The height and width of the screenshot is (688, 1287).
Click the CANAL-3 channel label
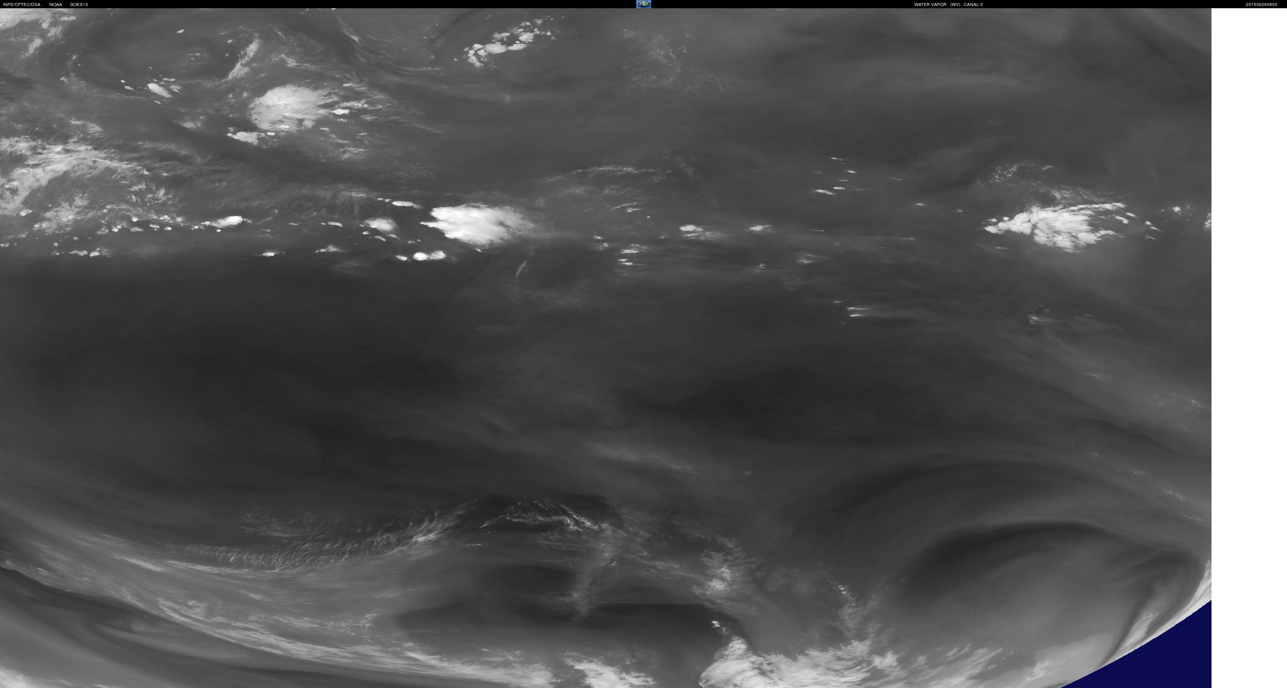[x=973, y=4]
